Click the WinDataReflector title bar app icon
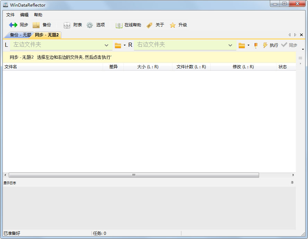 click(x=6, y=5)
